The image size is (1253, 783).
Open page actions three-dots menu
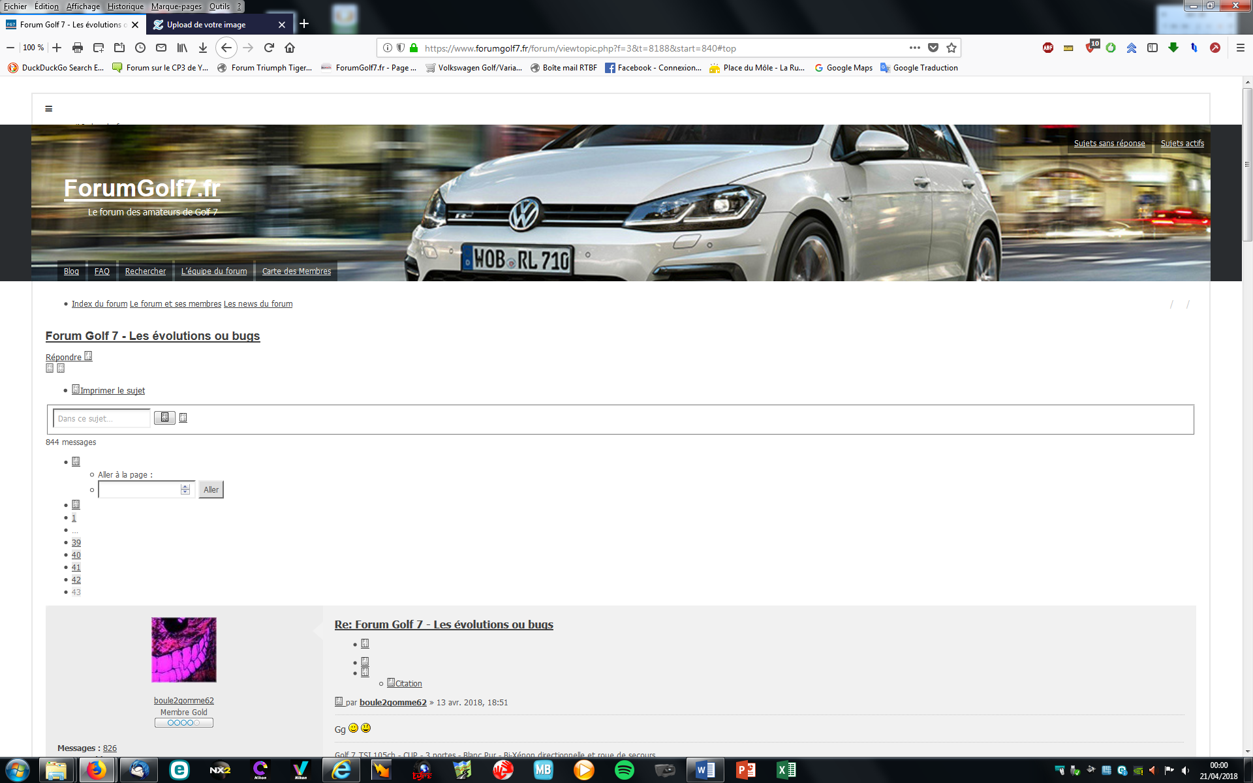pyautogui.click(x=915, y=48)
